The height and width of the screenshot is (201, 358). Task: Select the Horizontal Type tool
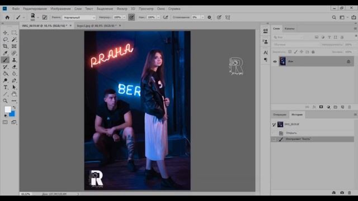click(x=5, y=87)
